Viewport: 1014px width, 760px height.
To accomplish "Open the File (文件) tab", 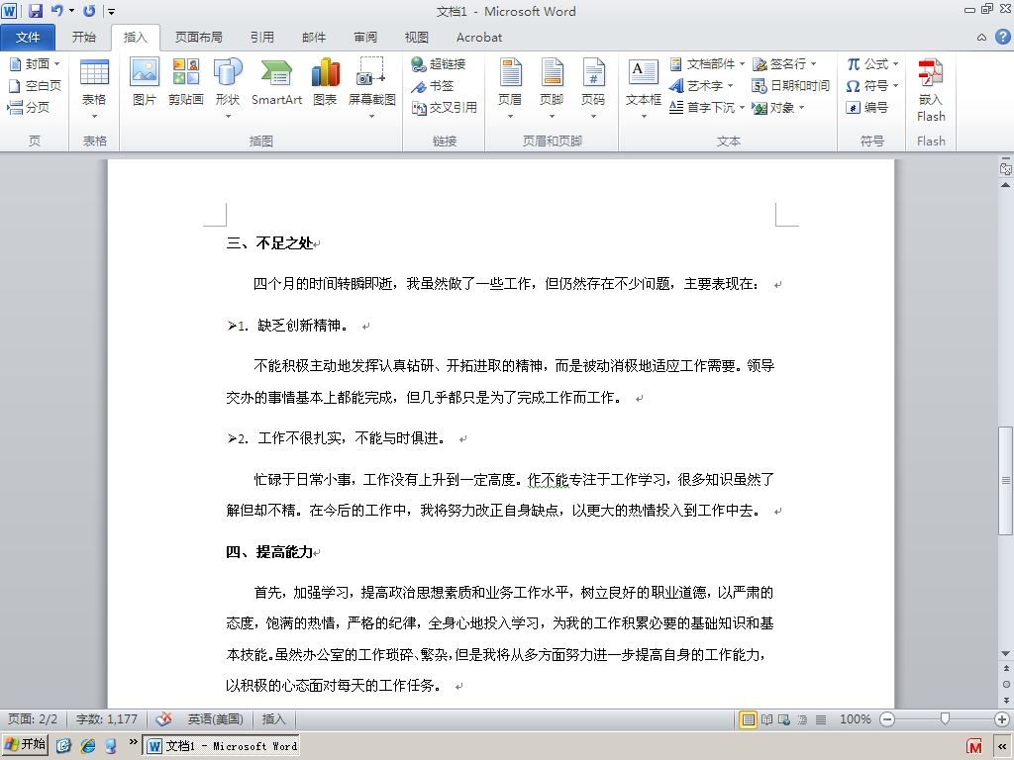I will [x=28, y=38].
